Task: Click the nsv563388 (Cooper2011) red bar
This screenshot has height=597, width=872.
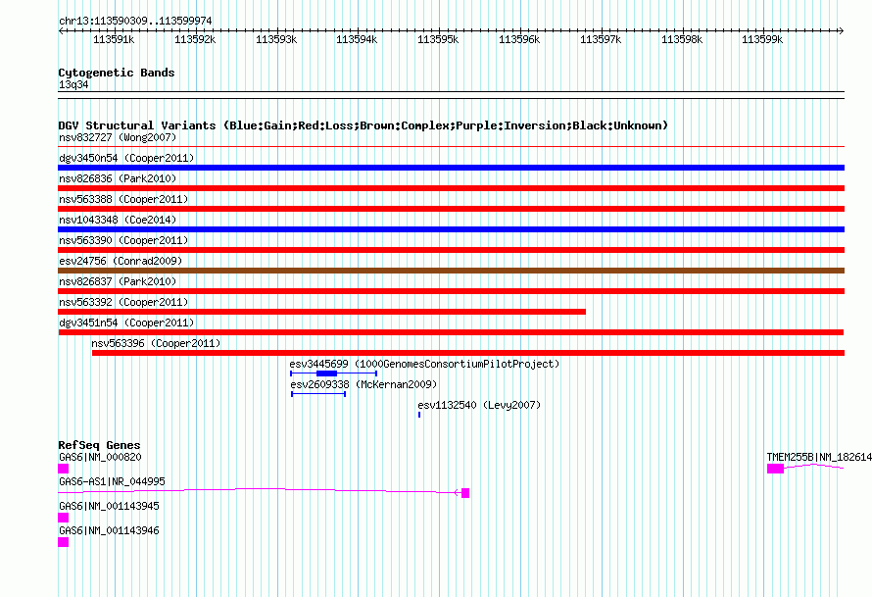Action: click(x=451, y=209)
